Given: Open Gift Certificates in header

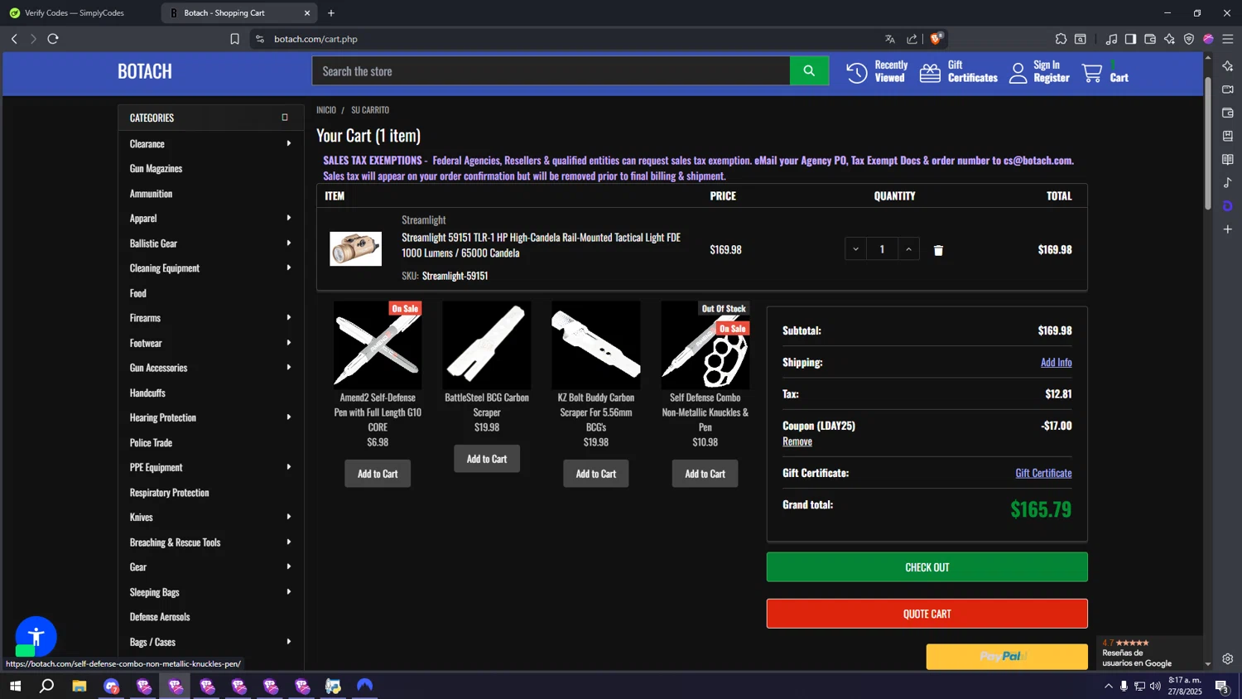Looking at the screenshot, I should tap(959, 71).
